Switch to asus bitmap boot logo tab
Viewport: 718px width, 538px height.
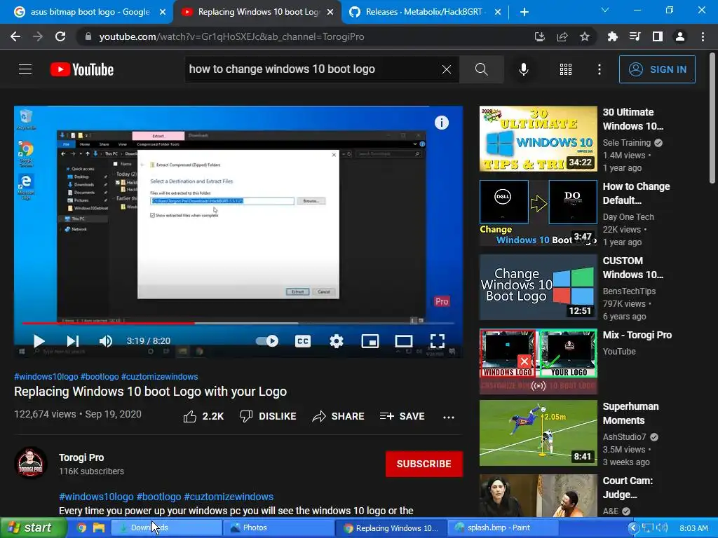(x=90, y=12)
